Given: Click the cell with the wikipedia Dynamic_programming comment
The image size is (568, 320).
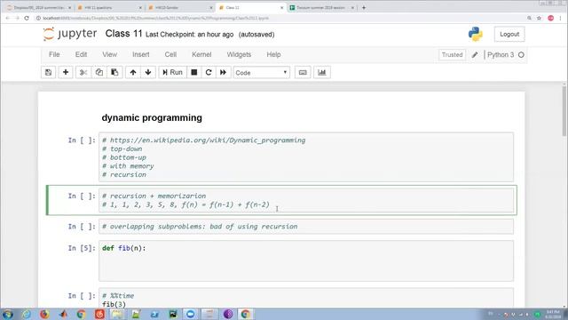Looking at the screenshot, I should click(306, 157).
